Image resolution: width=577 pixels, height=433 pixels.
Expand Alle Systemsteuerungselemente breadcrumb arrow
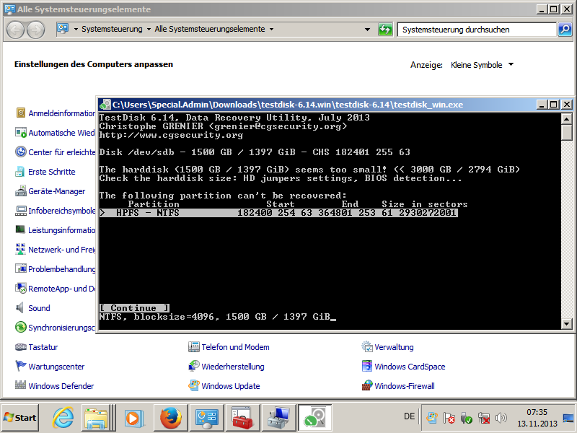[x=272, y=29]
